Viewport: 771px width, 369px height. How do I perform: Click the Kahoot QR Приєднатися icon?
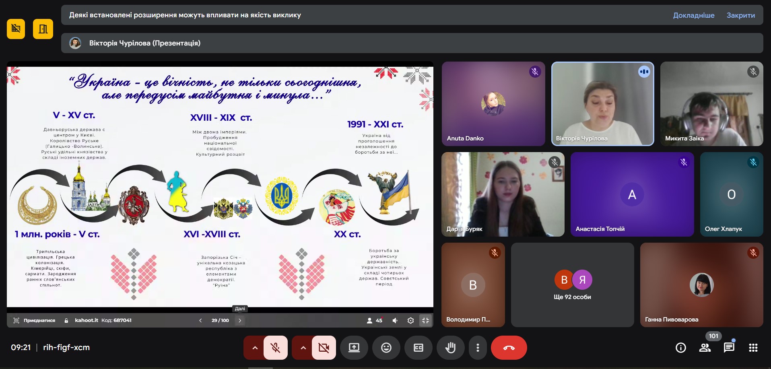pyautogui.click(x=16, y=320)
